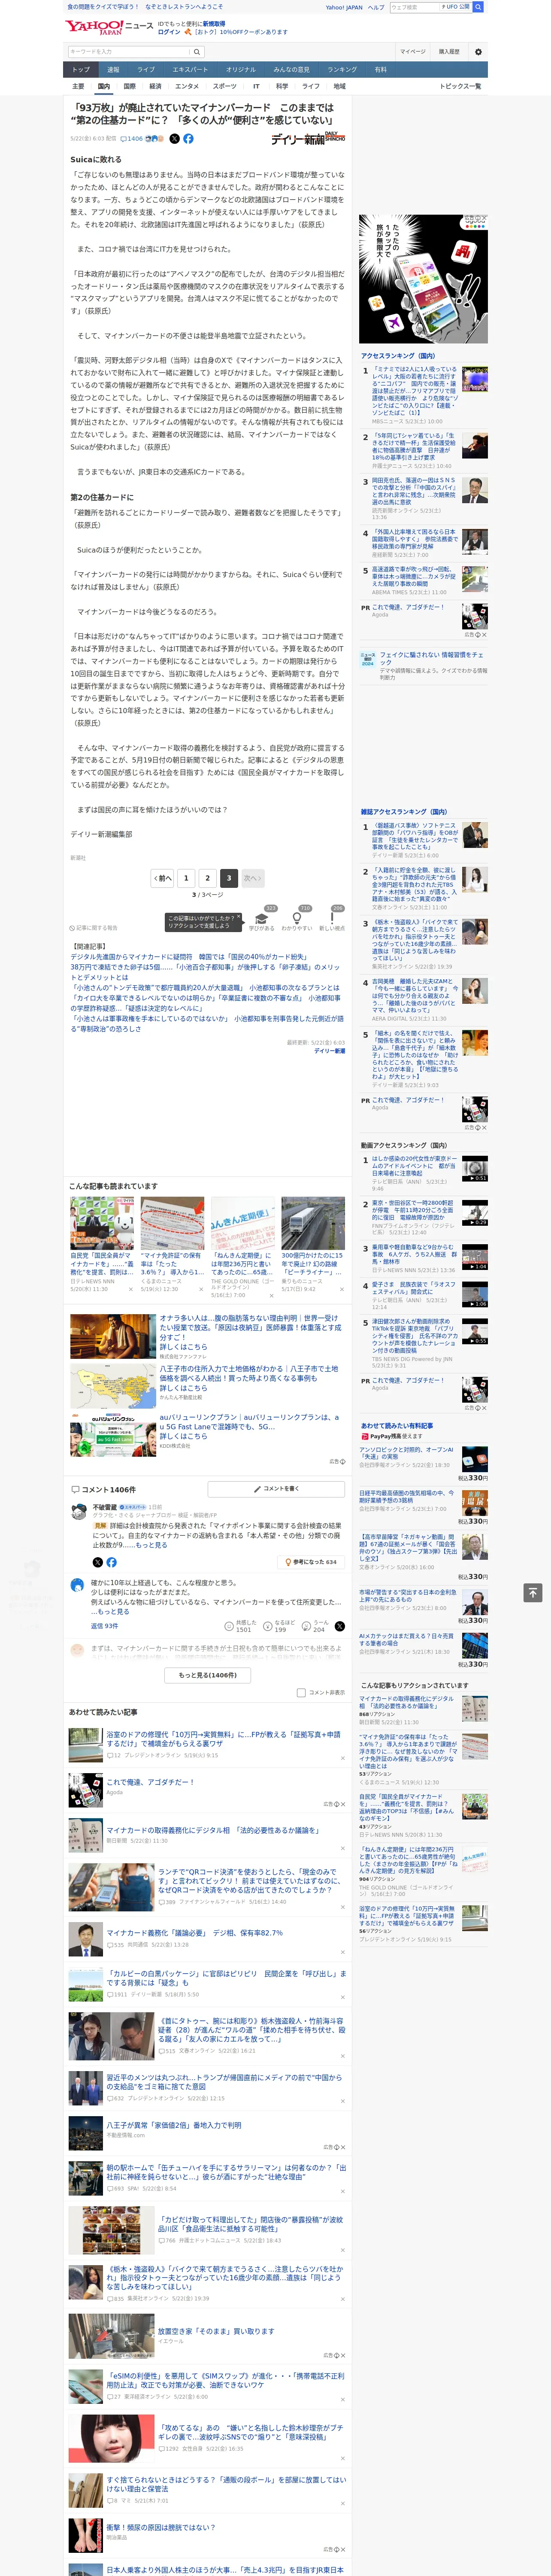This screenshot has width=551, height=2576.
Task: Open the ライブ tab in the dark navigation bar
Action: tap(146, 70)
